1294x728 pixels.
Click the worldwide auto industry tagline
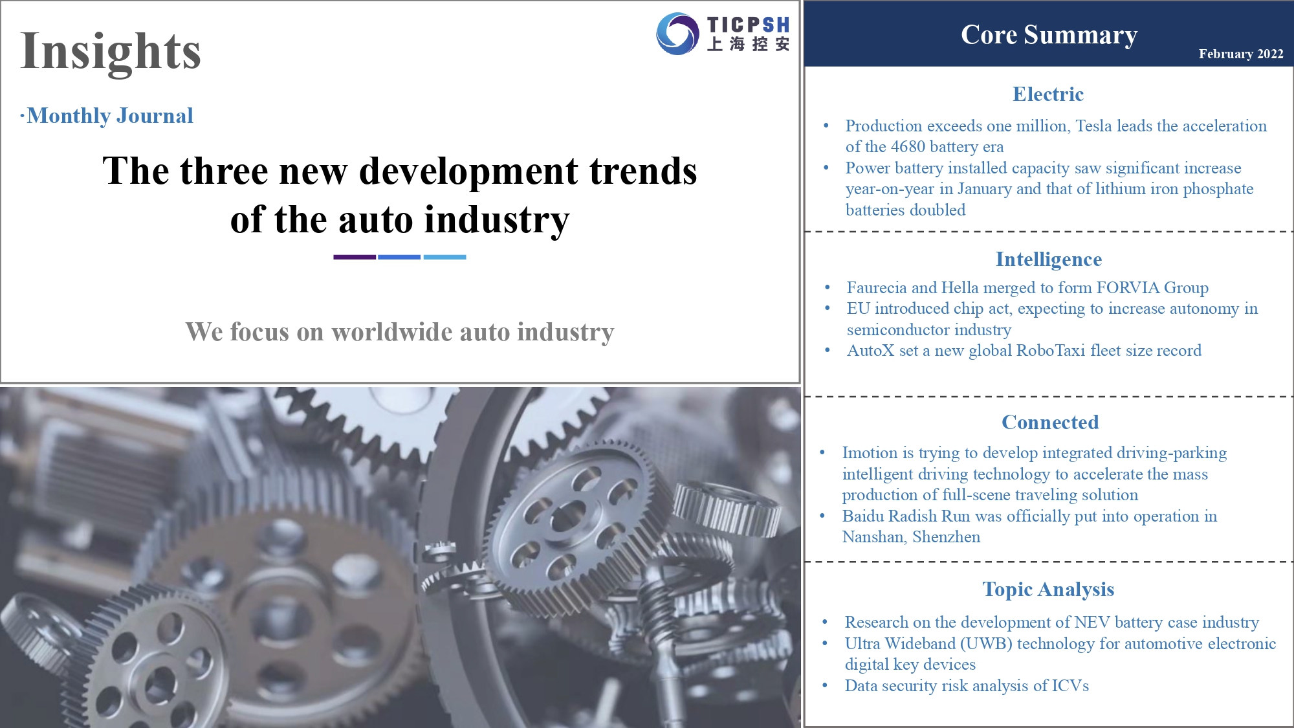399,332
